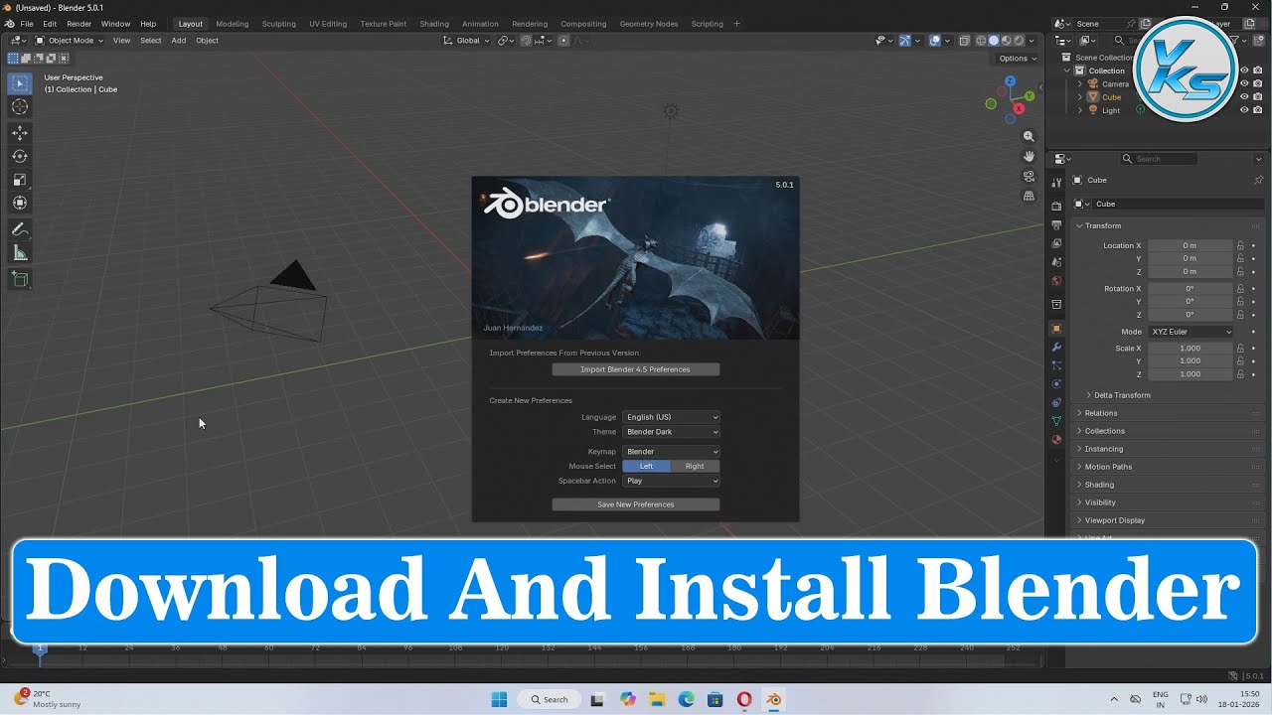1272x715 pixels.
Task: Open the Object Mode dropdown
Action: coord(69,41)
